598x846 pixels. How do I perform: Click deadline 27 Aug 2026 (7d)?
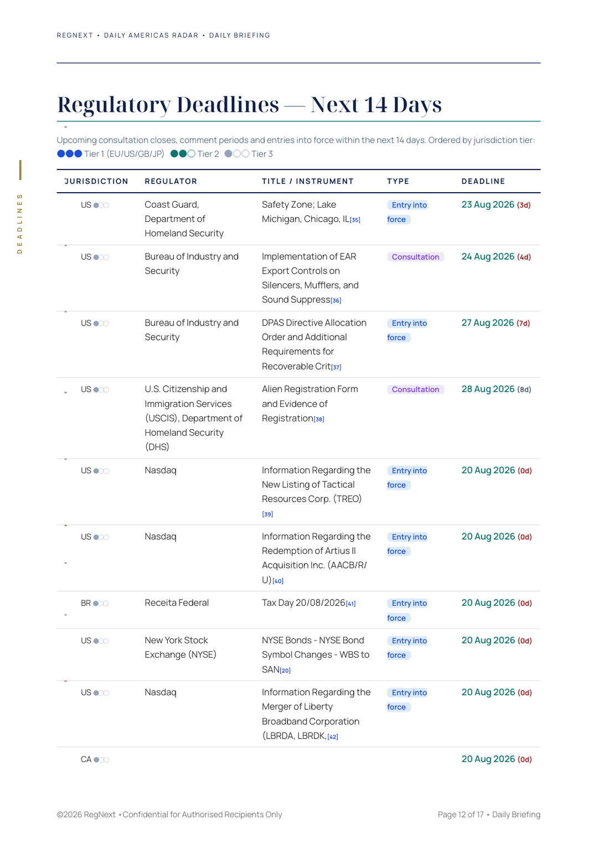tap(496, 323)
